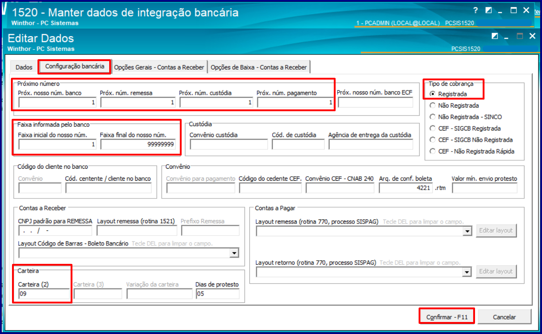Click Convênio para pagamento field

click(x=201, y=188)
